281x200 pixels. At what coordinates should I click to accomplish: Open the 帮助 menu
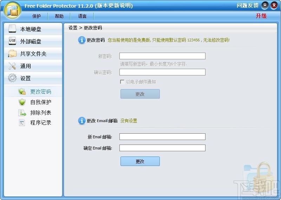pyautogui.click(x=59, y=16)
